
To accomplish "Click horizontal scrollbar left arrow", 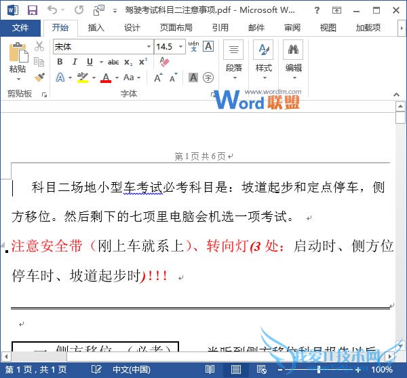I will (x=5, y=356).
